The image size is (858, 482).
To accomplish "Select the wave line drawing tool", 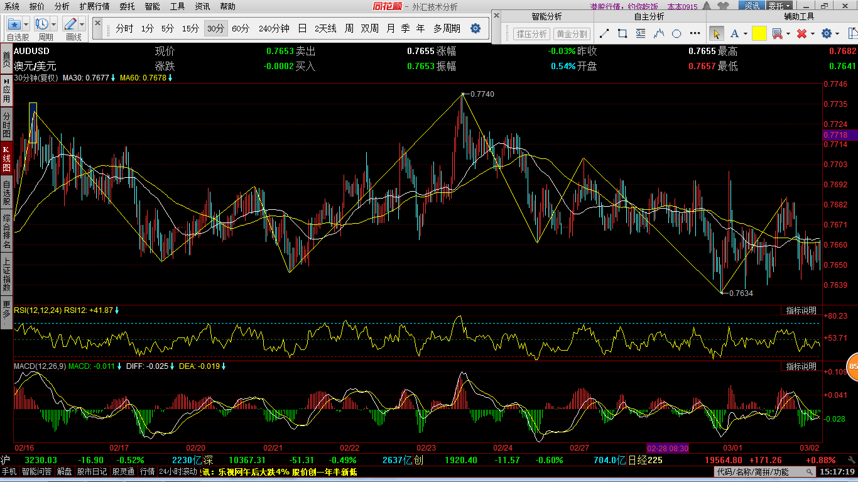I will (x=659, y=33).
